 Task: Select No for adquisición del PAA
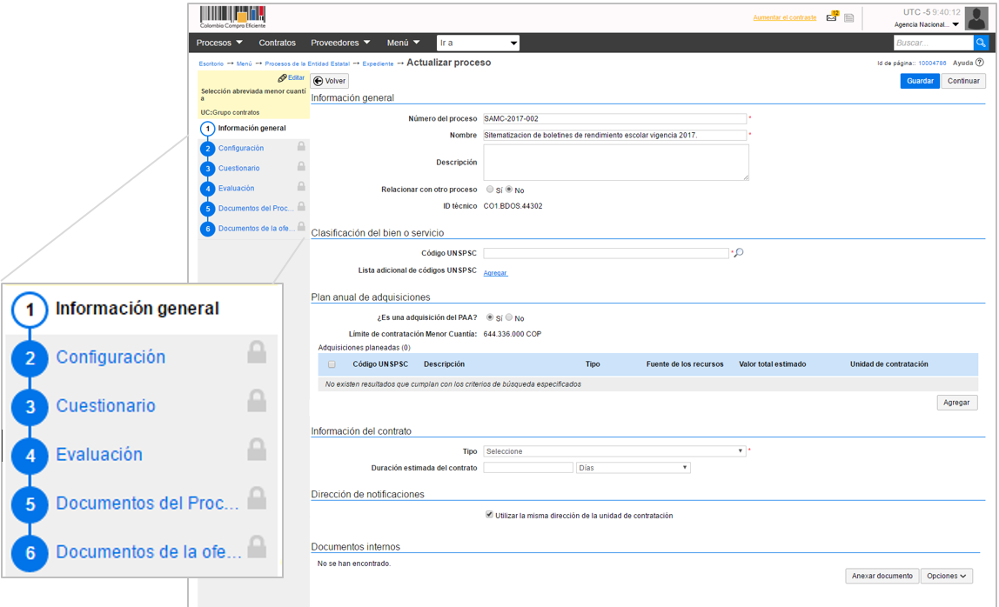509,317
